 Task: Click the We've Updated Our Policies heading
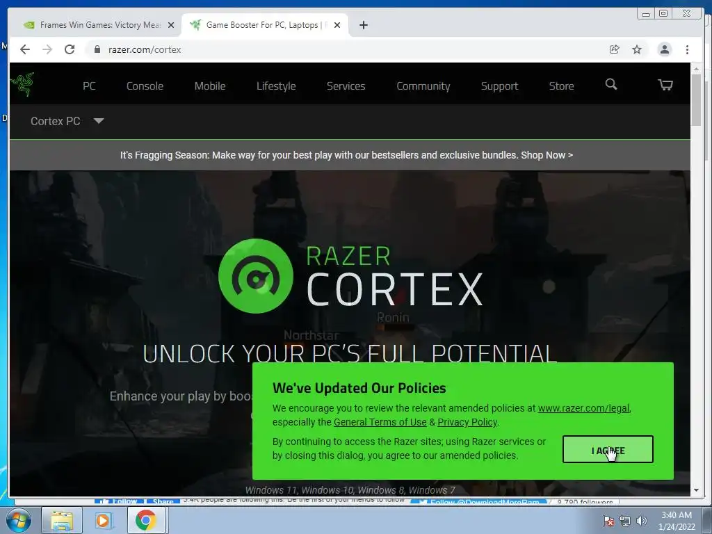click(359, 388)
